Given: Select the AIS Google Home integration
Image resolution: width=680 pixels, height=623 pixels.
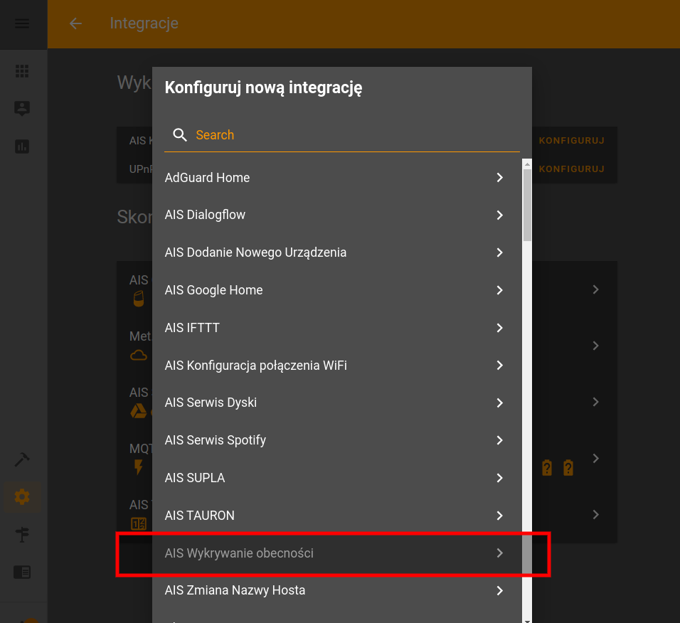Looking at the screenshot, I should pyautogui.click(x=337, y=290).
